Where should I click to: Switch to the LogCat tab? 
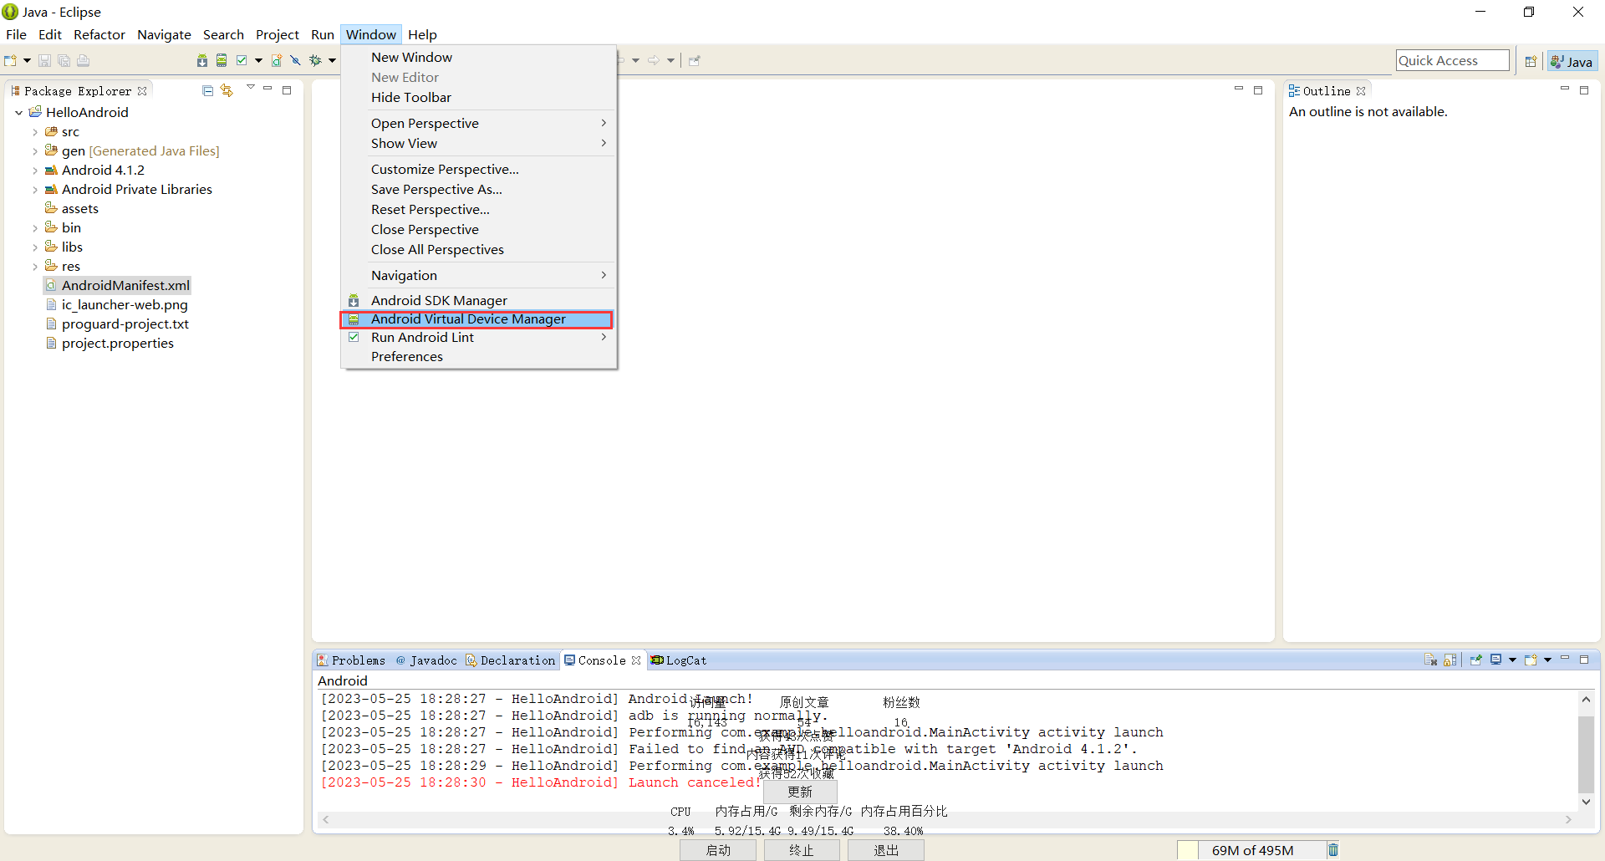[x=679, y=660]
